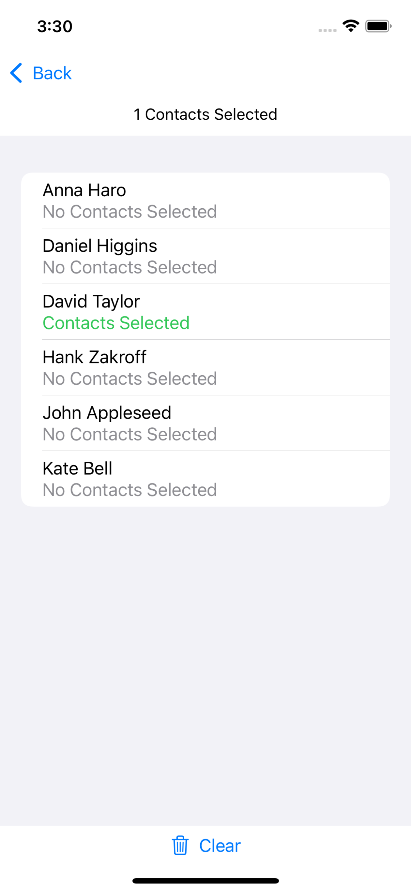Tap the trash can icon
This screenshot has height=892, width=411.
180,845
